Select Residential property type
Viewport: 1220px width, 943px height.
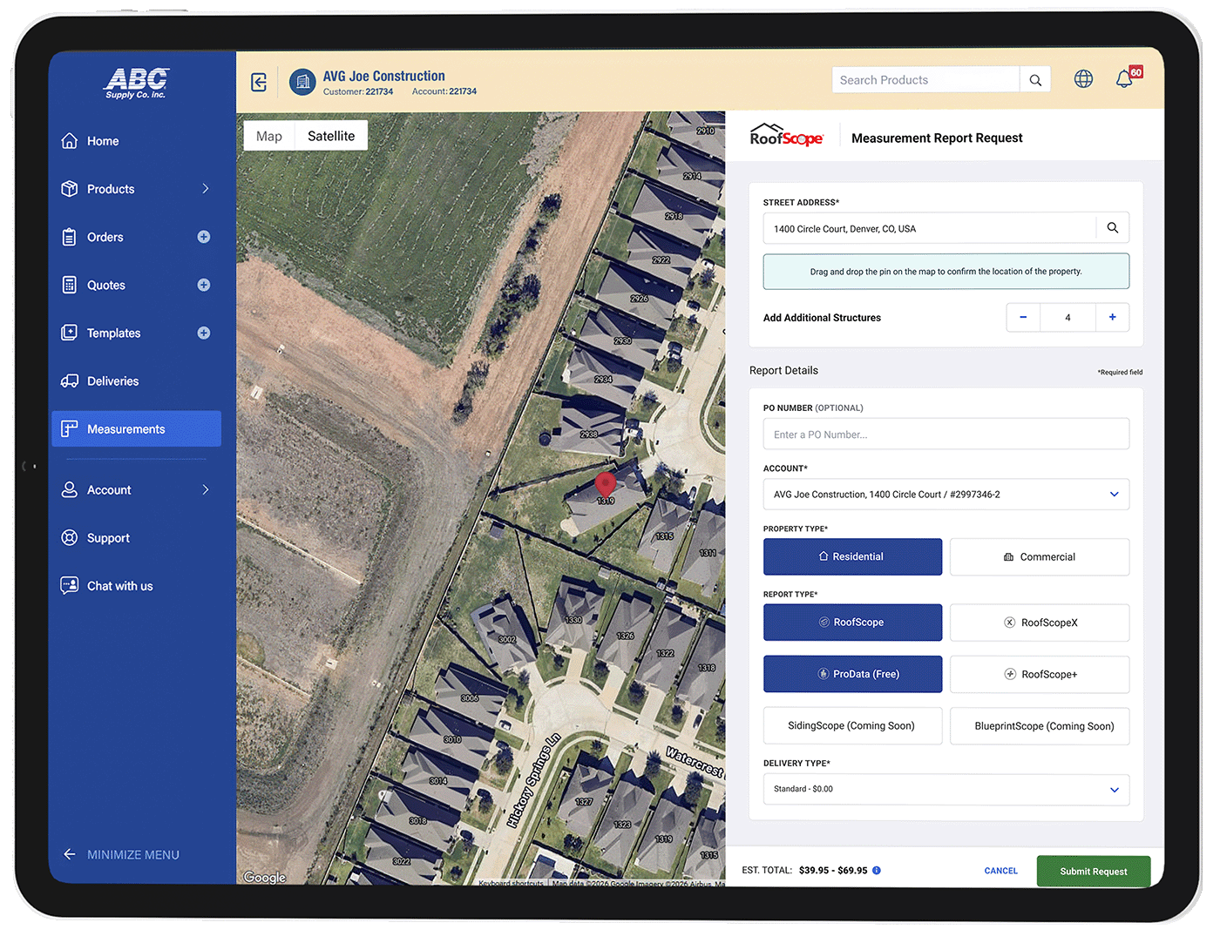[x=852, y=556]
